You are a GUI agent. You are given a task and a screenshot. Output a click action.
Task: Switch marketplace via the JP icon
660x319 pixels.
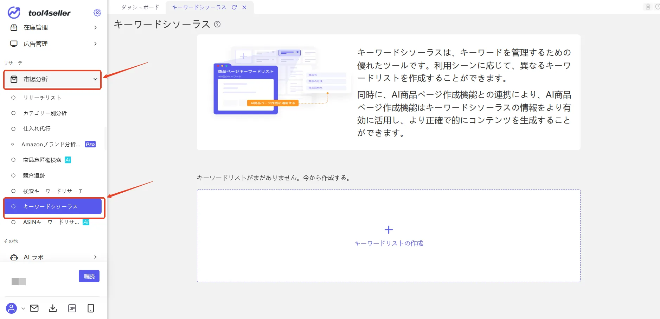[x=72, y=308]
